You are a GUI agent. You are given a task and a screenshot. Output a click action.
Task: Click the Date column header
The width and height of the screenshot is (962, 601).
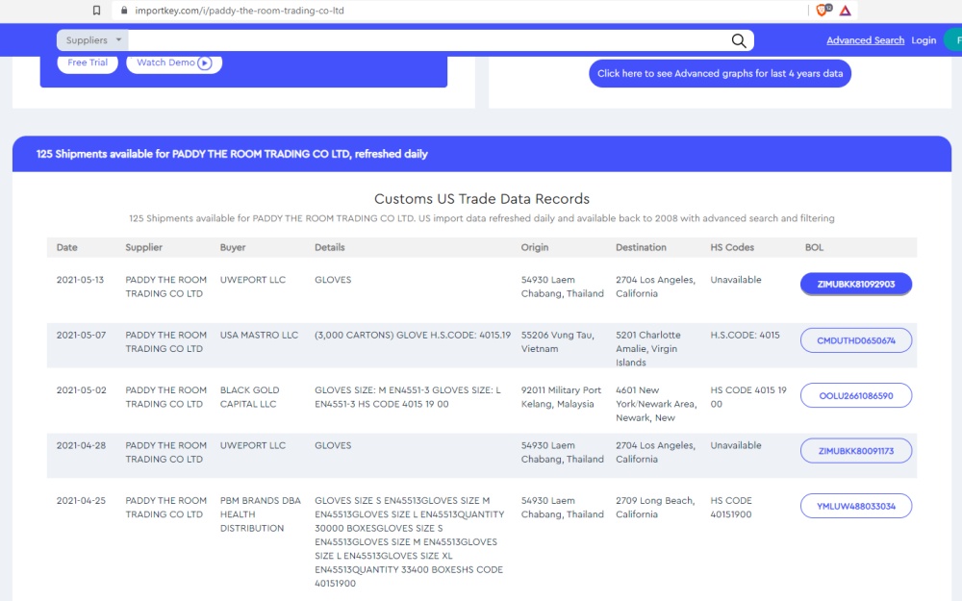pos(67,247)
